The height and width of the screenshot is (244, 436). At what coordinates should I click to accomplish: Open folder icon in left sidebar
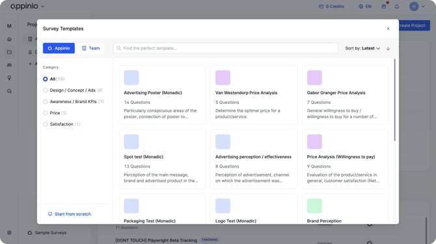pos(9,52)
